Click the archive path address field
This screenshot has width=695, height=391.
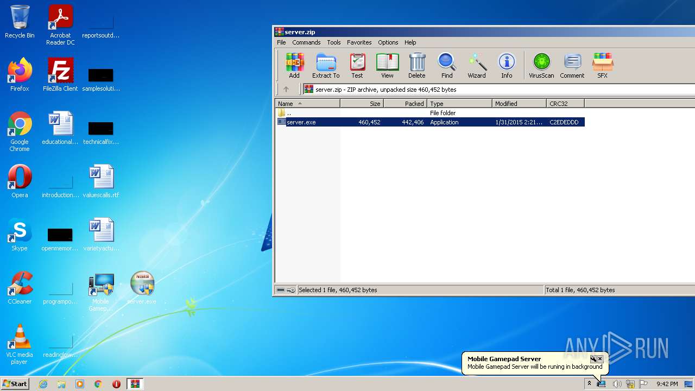coord(498,90)
